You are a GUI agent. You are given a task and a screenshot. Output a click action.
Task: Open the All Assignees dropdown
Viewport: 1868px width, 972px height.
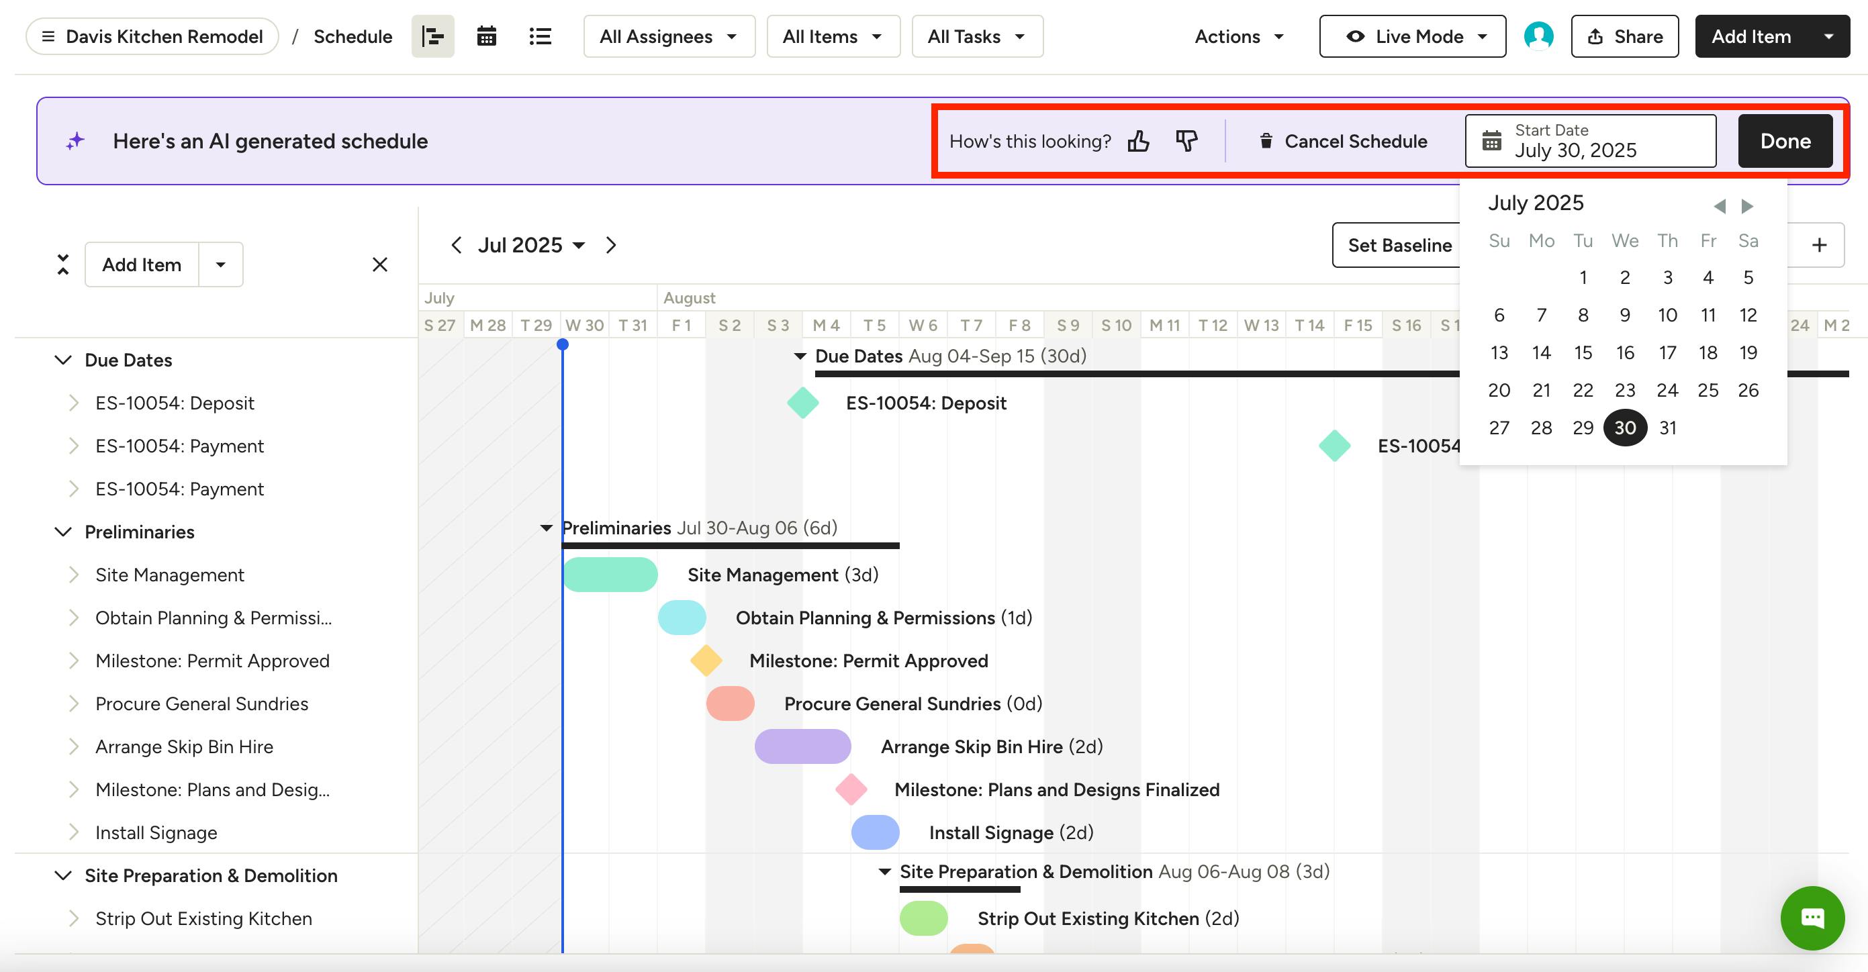[669, 36]
